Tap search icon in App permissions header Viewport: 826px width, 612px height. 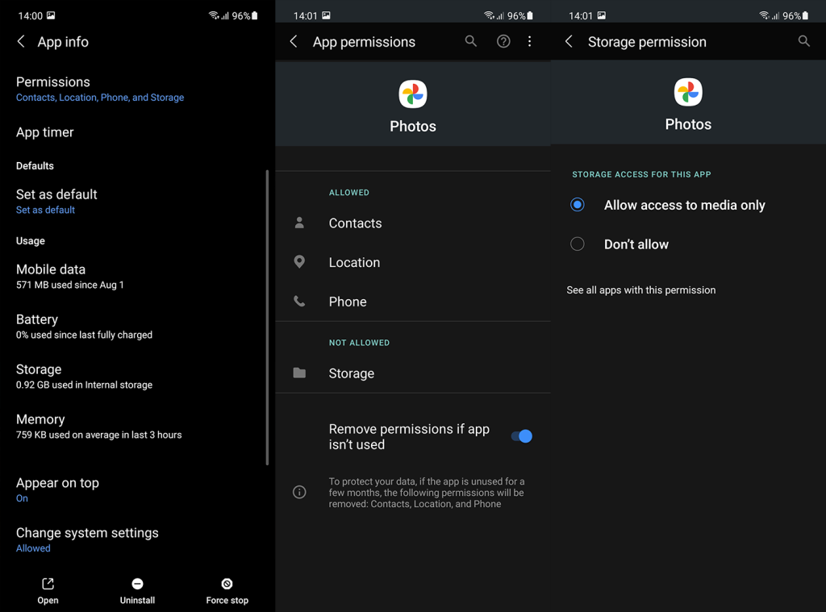pyautogui.click(x=471, y=41)
